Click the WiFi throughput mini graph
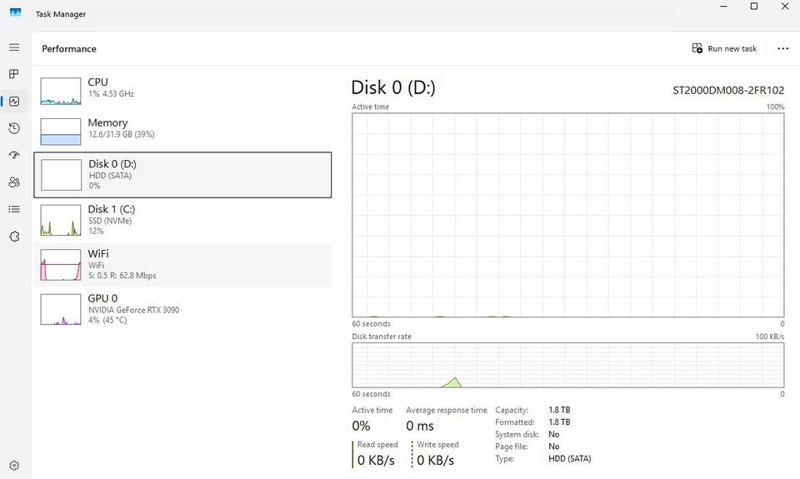 [61, 265]
